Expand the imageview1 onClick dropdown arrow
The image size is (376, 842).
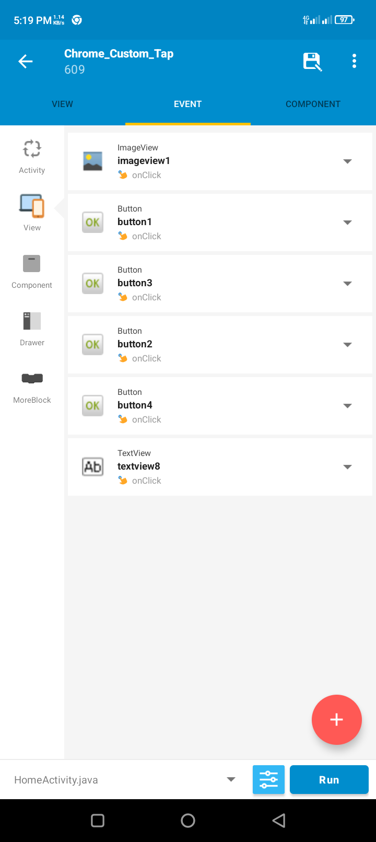[x=347, y=161]
